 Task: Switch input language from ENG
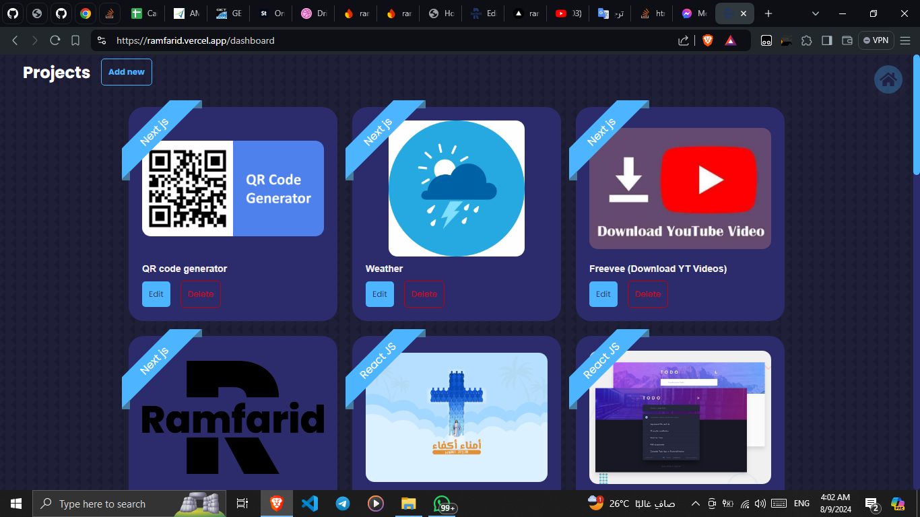click(x=802, y=504)
